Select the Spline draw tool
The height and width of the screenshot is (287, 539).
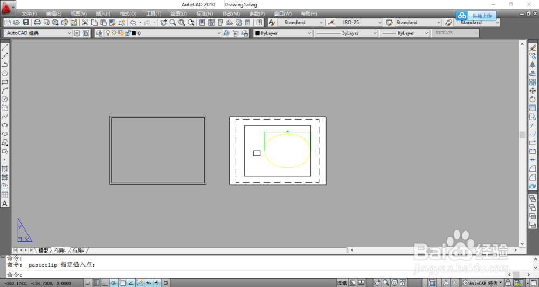tap(5, 117)
